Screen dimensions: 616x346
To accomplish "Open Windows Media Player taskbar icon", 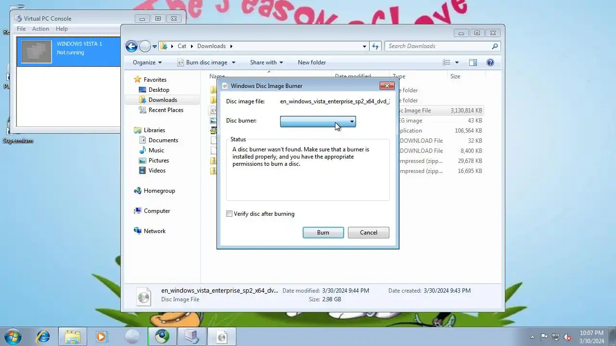I will [x=101, y=336].
